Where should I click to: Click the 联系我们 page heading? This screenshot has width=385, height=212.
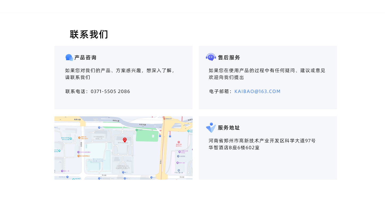89,34
